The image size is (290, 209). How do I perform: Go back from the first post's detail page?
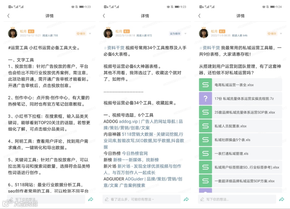[x=9, y=16]
